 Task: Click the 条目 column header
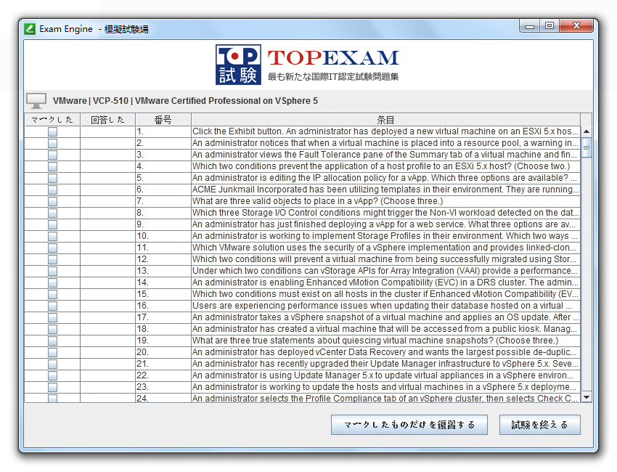pos(385,120)
